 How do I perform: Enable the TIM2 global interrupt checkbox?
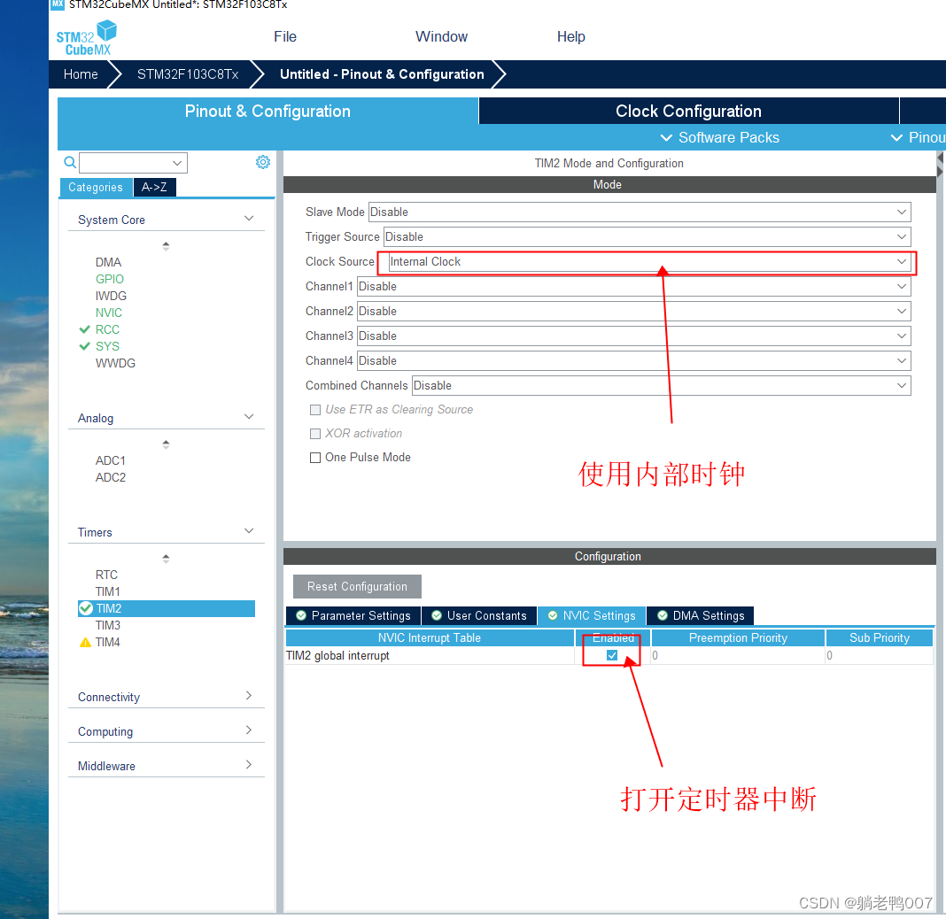pos(612,655)
